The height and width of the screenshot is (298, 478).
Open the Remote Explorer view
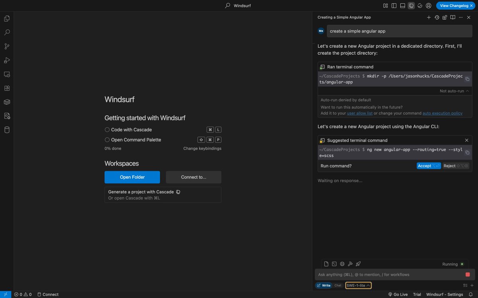tap(7, 74)
